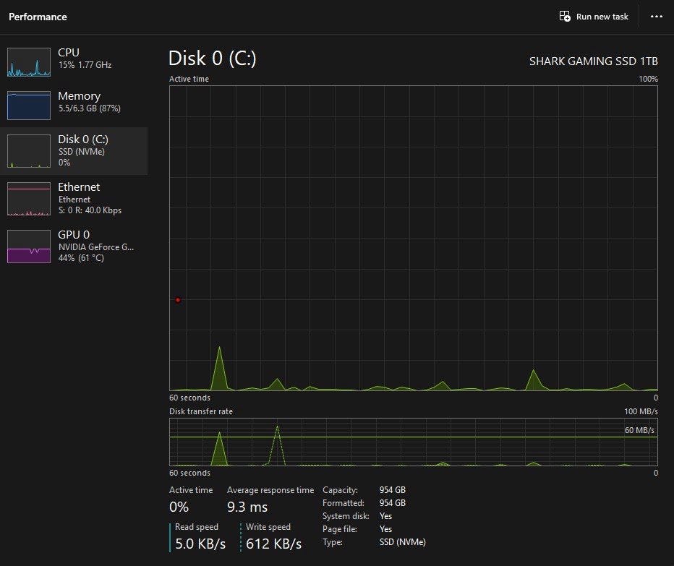Click the Write speed value
Image resolution: width=674 pixels, height=566 pixels.
tap(273, 544)
